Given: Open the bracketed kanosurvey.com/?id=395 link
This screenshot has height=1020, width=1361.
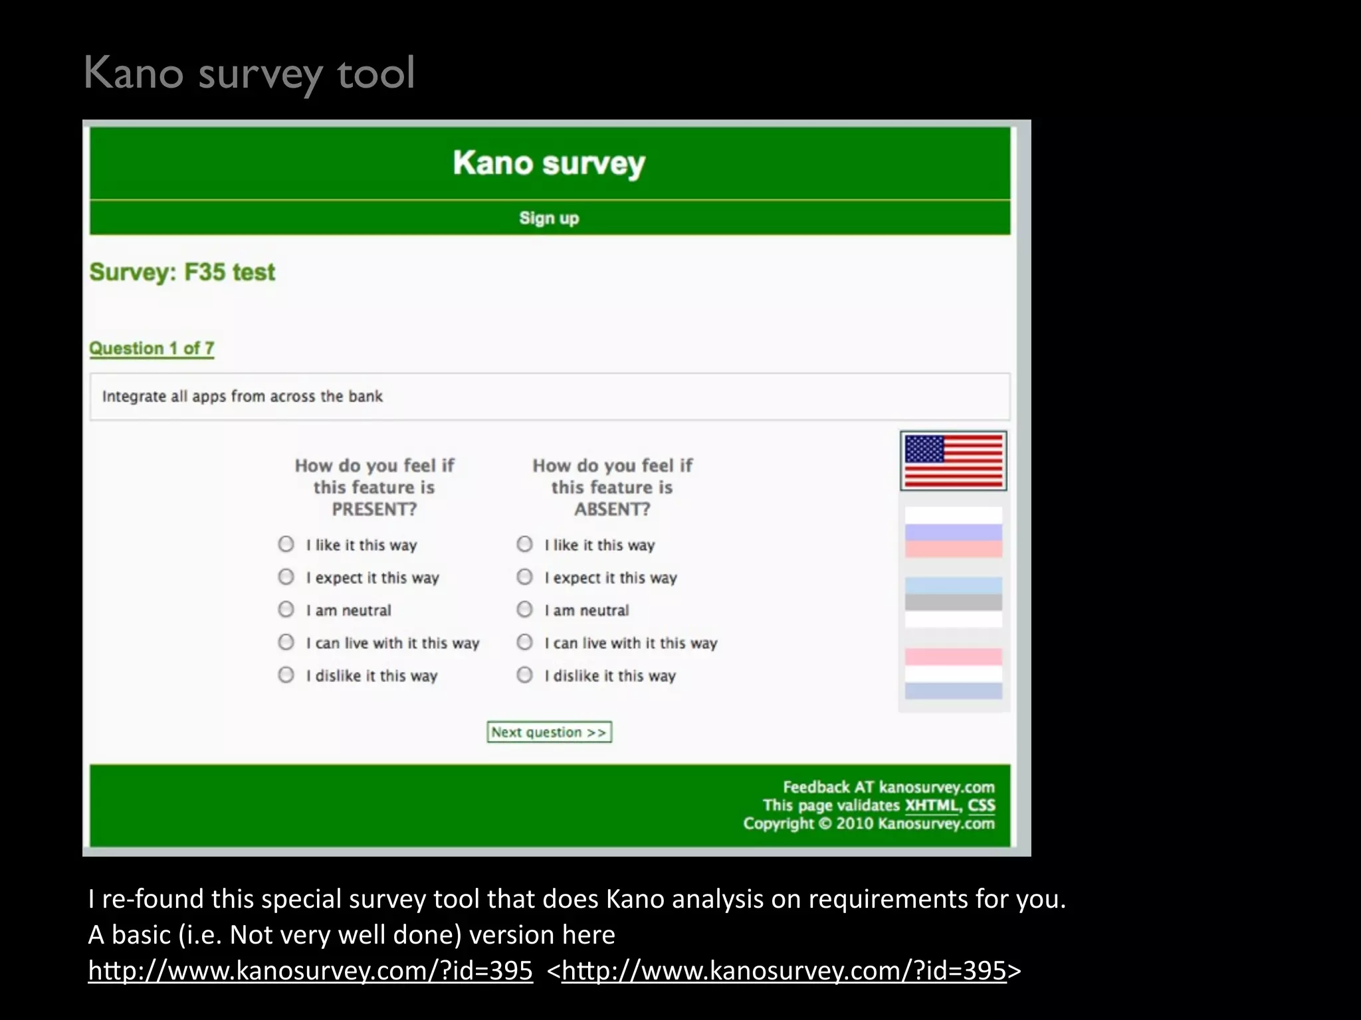Looking at the screenshot, I should tap(784, 971).
